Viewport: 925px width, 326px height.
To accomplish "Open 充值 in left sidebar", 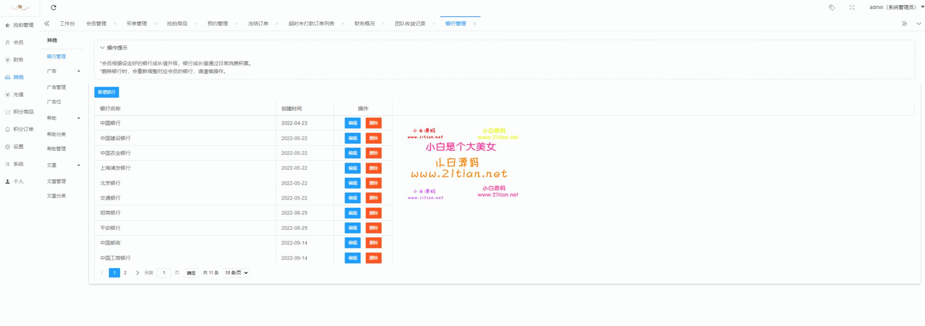I will (x=14, y=94).
